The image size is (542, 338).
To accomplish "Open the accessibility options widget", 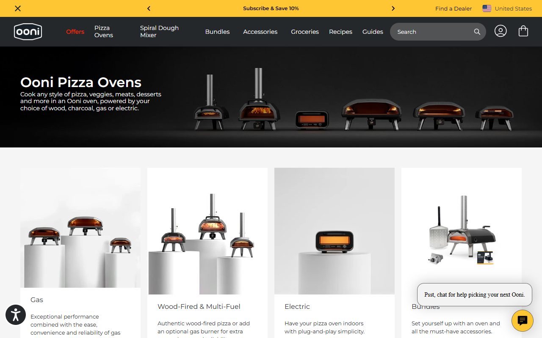I will point(16,315).
